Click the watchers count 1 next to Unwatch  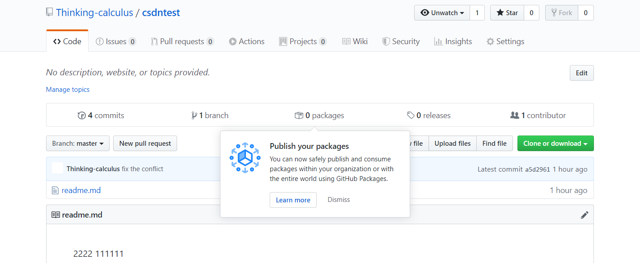[477, 13]
